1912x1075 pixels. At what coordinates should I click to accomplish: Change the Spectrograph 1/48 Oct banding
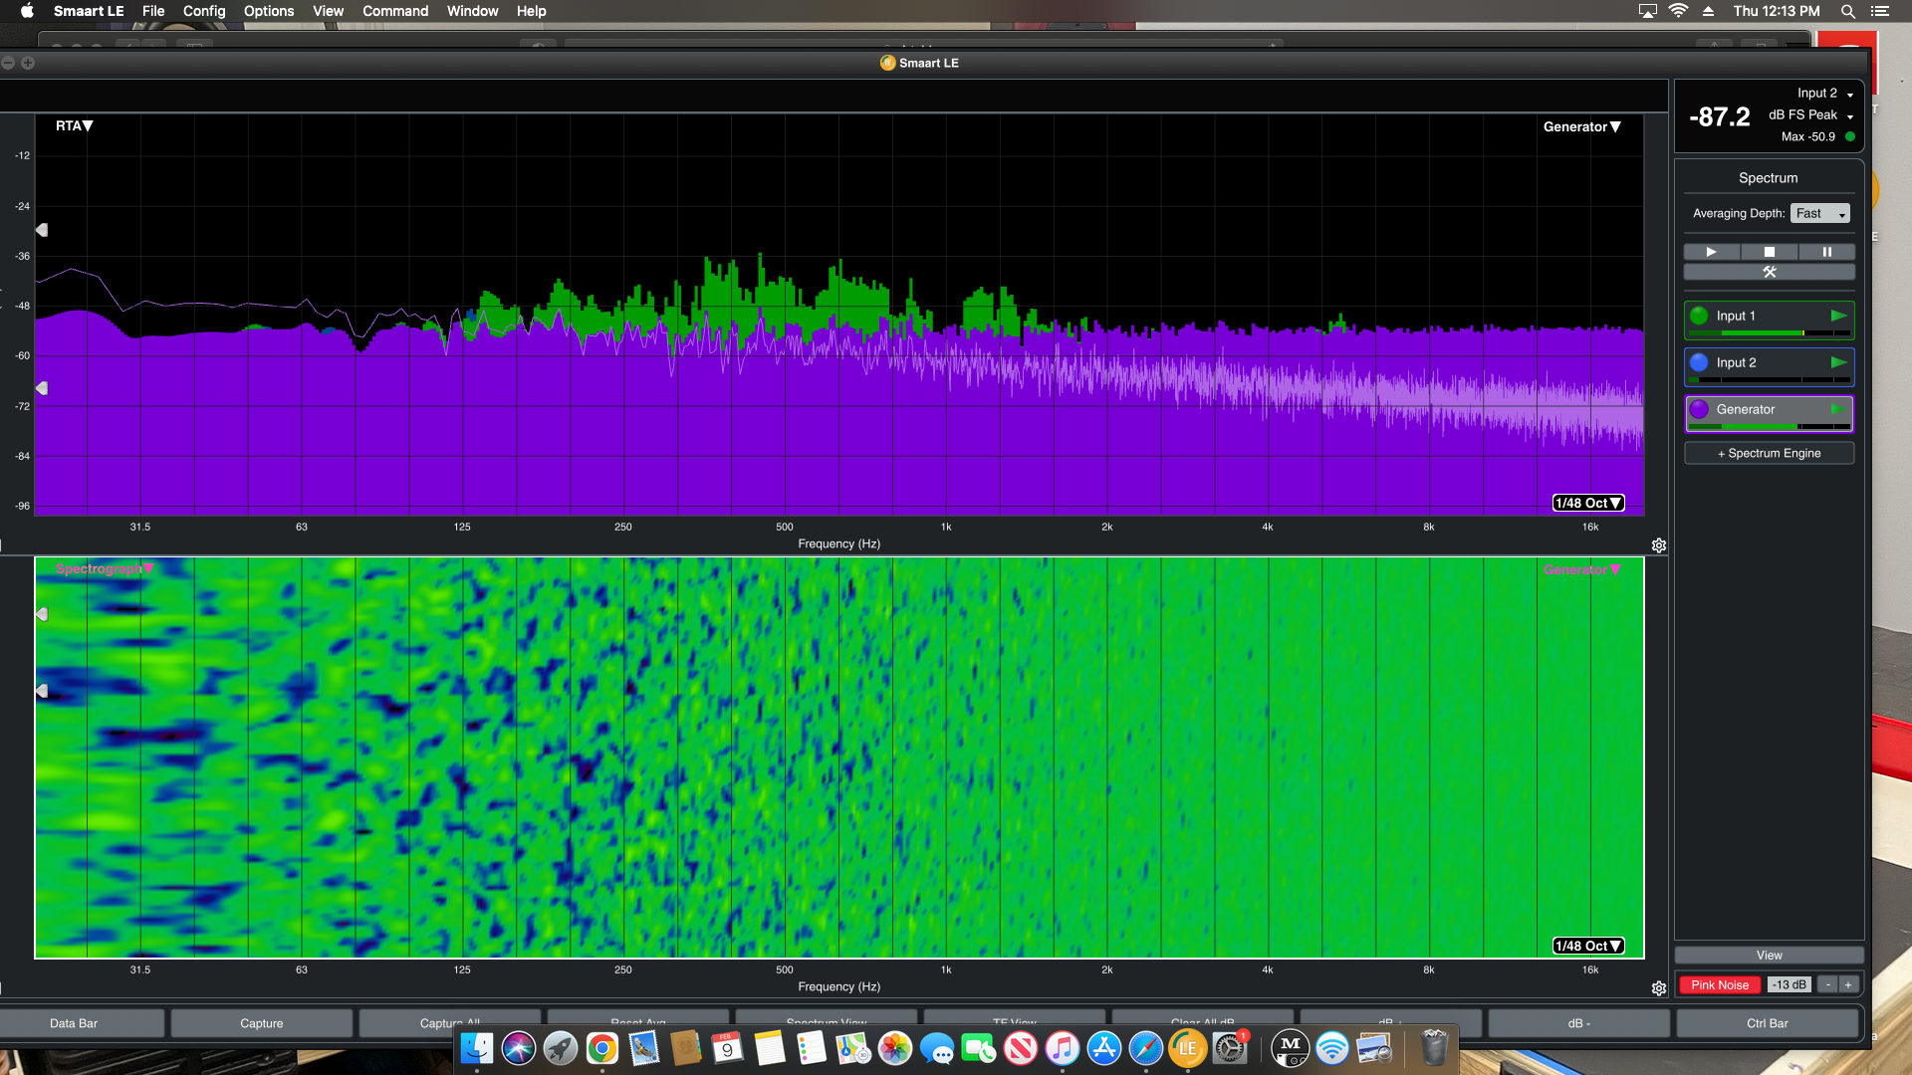(1588, 946)
